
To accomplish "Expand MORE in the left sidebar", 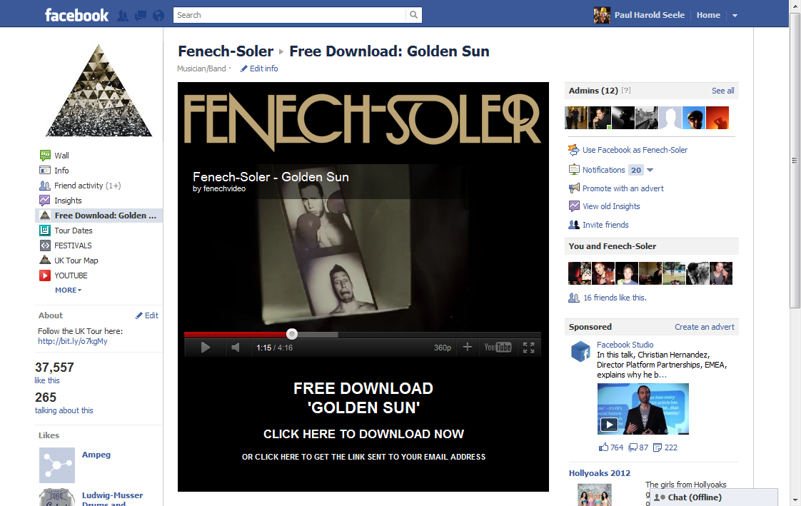I will point(68,290).
